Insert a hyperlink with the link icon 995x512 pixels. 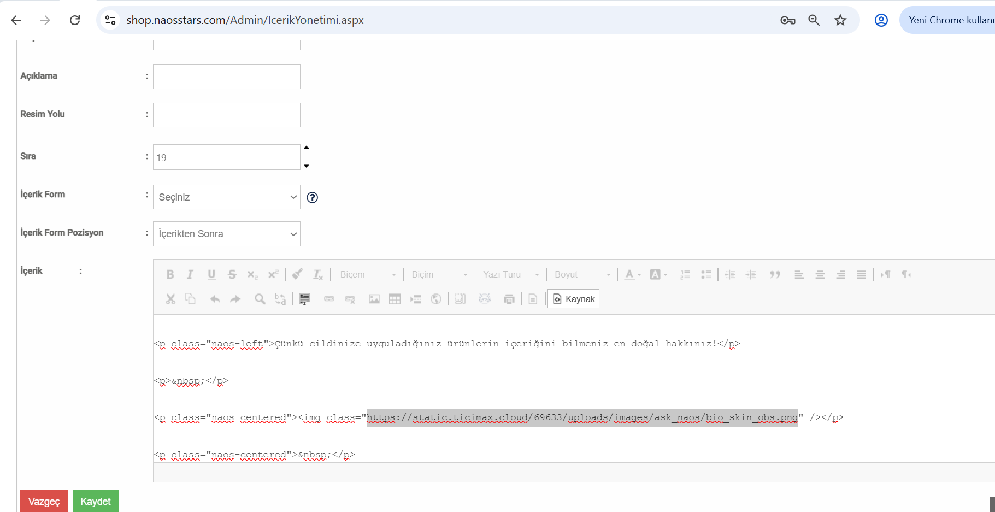pos(329,299)
